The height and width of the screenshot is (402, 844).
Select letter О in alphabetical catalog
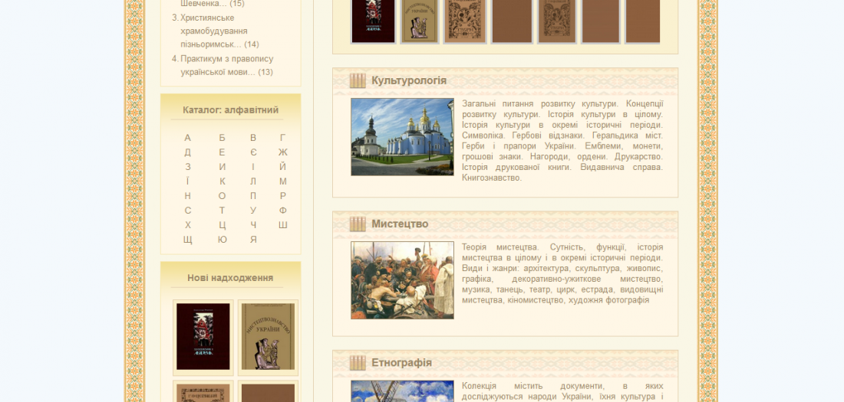tap(222, 196)
